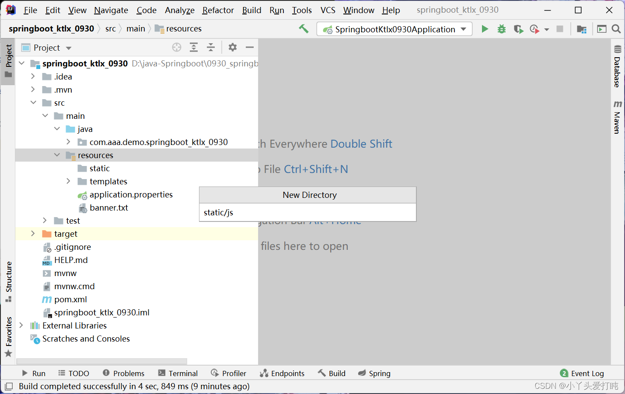This screenshot has height=394, width=625.
Task: Expand com.aaa.demo.springboot_ktlx_0930 package
Action: pos(69,142)
